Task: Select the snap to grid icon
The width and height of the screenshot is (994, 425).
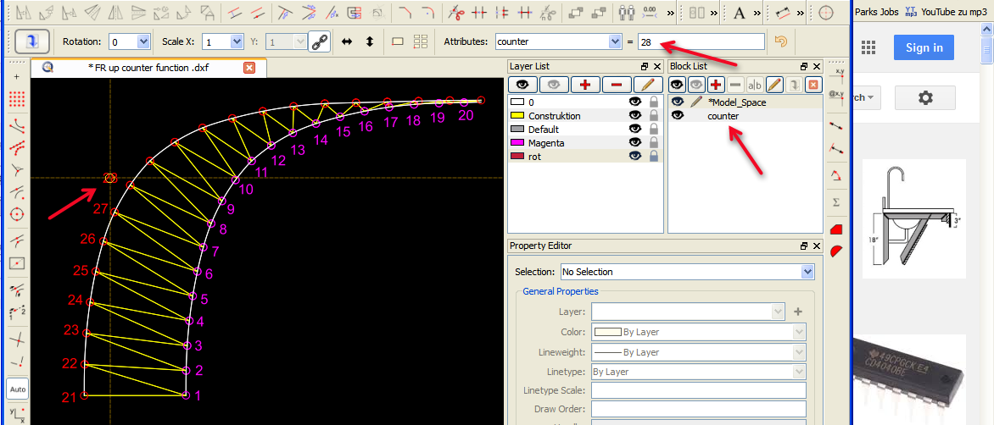Action: 17,99
